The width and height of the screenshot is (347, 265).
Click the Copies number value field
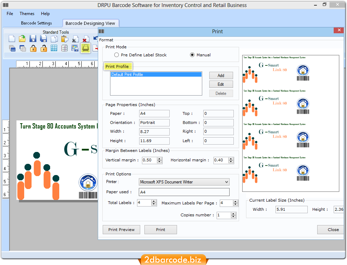point(224,215)
